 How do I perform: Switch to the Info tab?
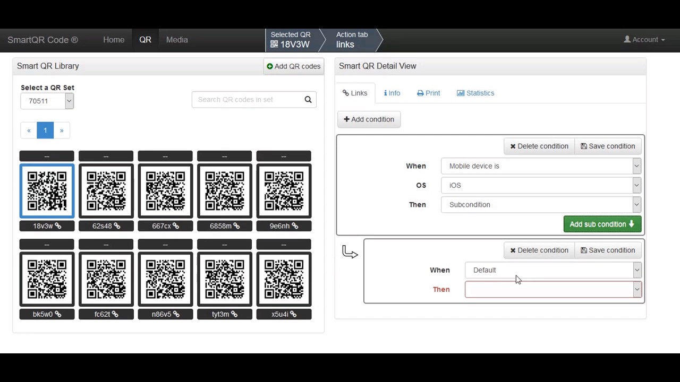[x=392, y=93]
